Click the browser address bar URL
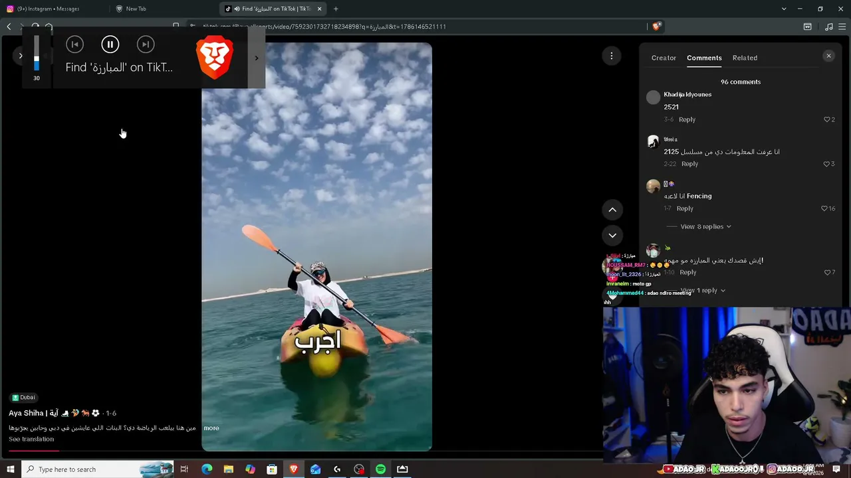Image resolution: width=851 pixels, height=478 pixels. coord(324,27)
